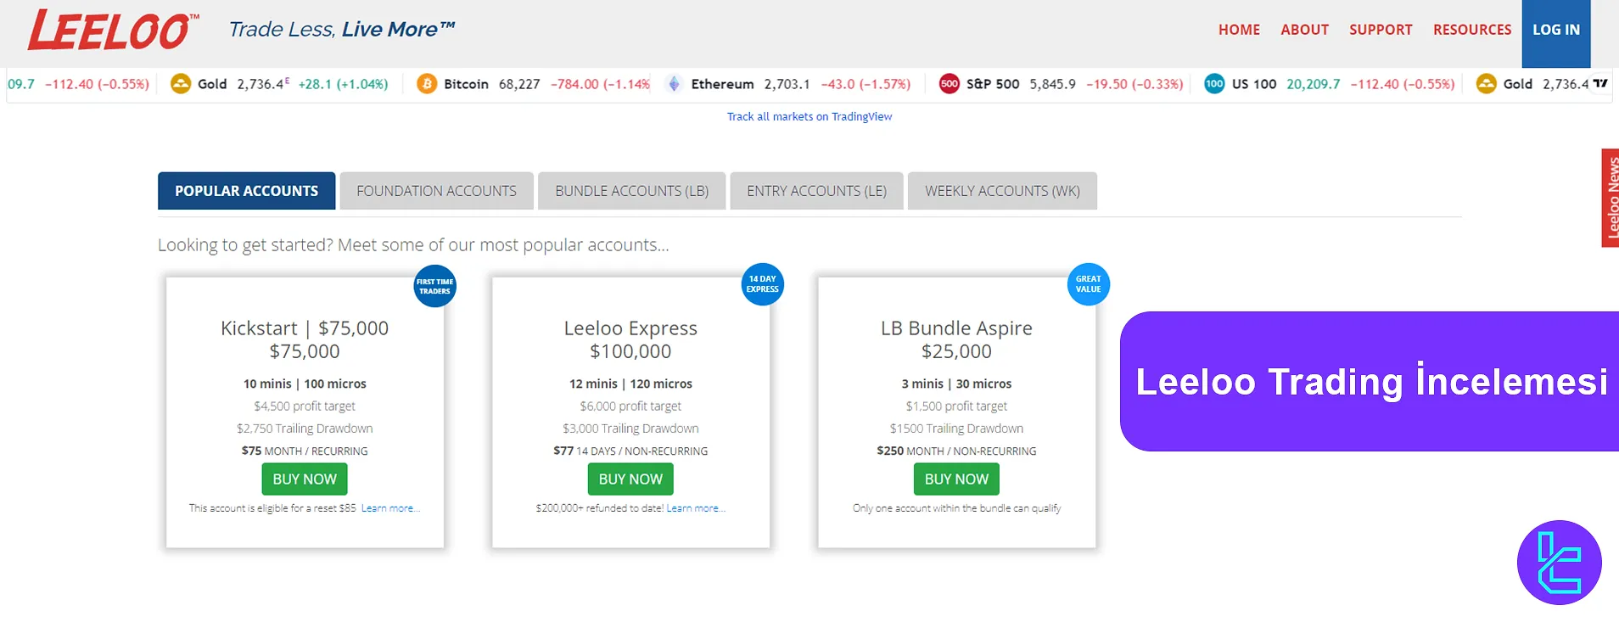The width and height of the screenshot is (1619, 622).
Task: Open the Leeloo News side tab
Action: point(1611,198)
